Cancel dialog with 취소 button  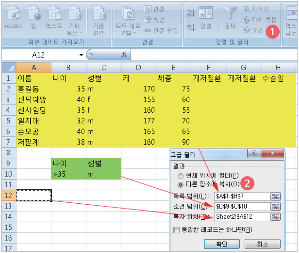pyautogui.click(x=263, y=244)
